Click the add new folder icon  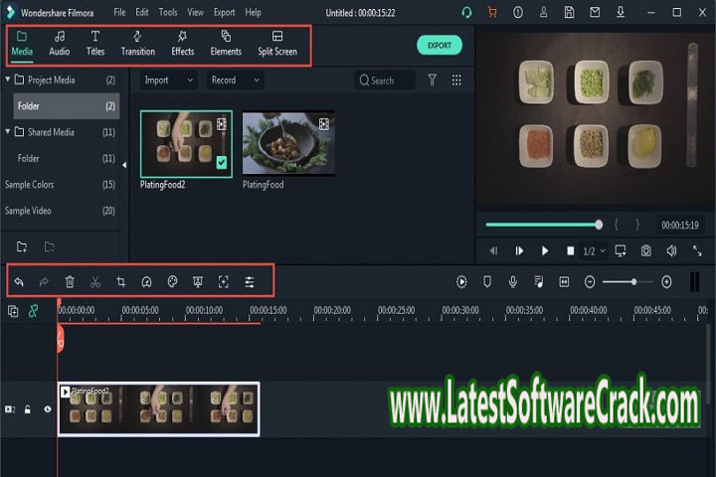[22, 246]
